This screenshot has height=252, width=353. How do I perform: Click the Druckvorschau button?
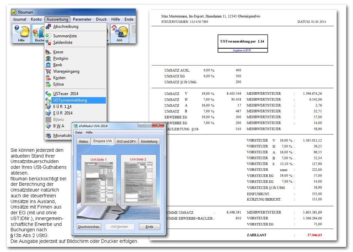tap(89, 227)
